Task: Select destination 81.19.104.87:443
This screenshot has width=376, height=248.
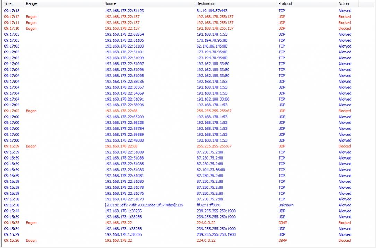Action: pos(212,11)
